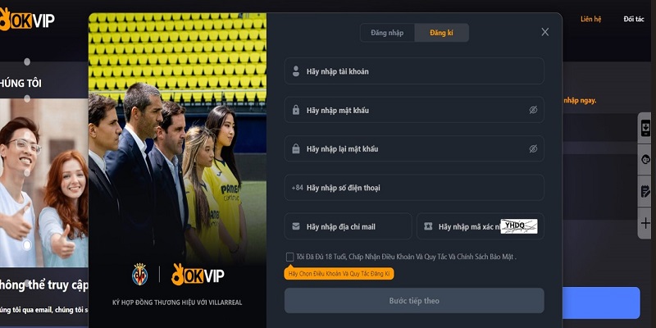Viewport: 656px width, 328px height.
Task: Open the customer support sidebar icon
Action: (645, 160)
